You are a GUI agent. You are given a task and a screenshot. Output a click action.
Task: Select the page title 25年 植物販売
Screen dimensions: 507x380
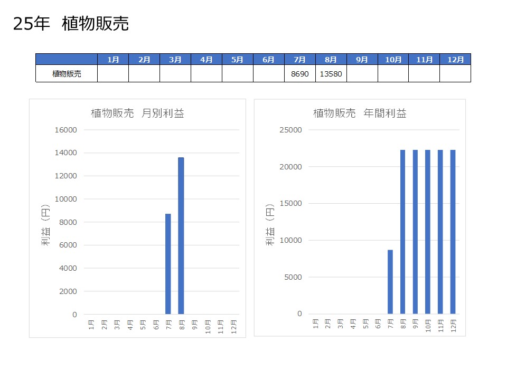(x=71, y=24)
